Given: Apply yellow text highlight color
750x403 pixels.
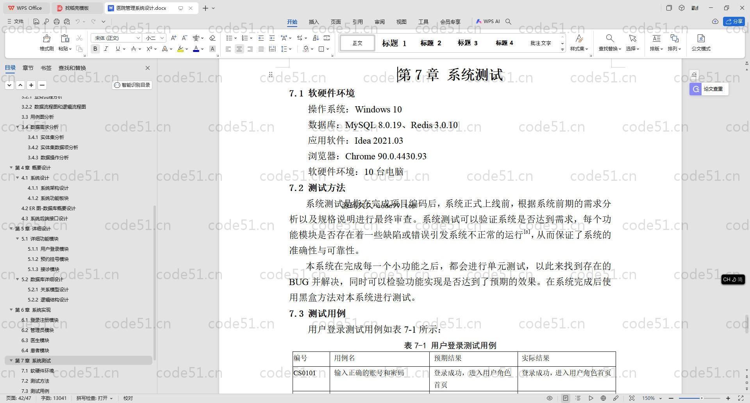Looking at the screenshot, I should tap(180, 49).
